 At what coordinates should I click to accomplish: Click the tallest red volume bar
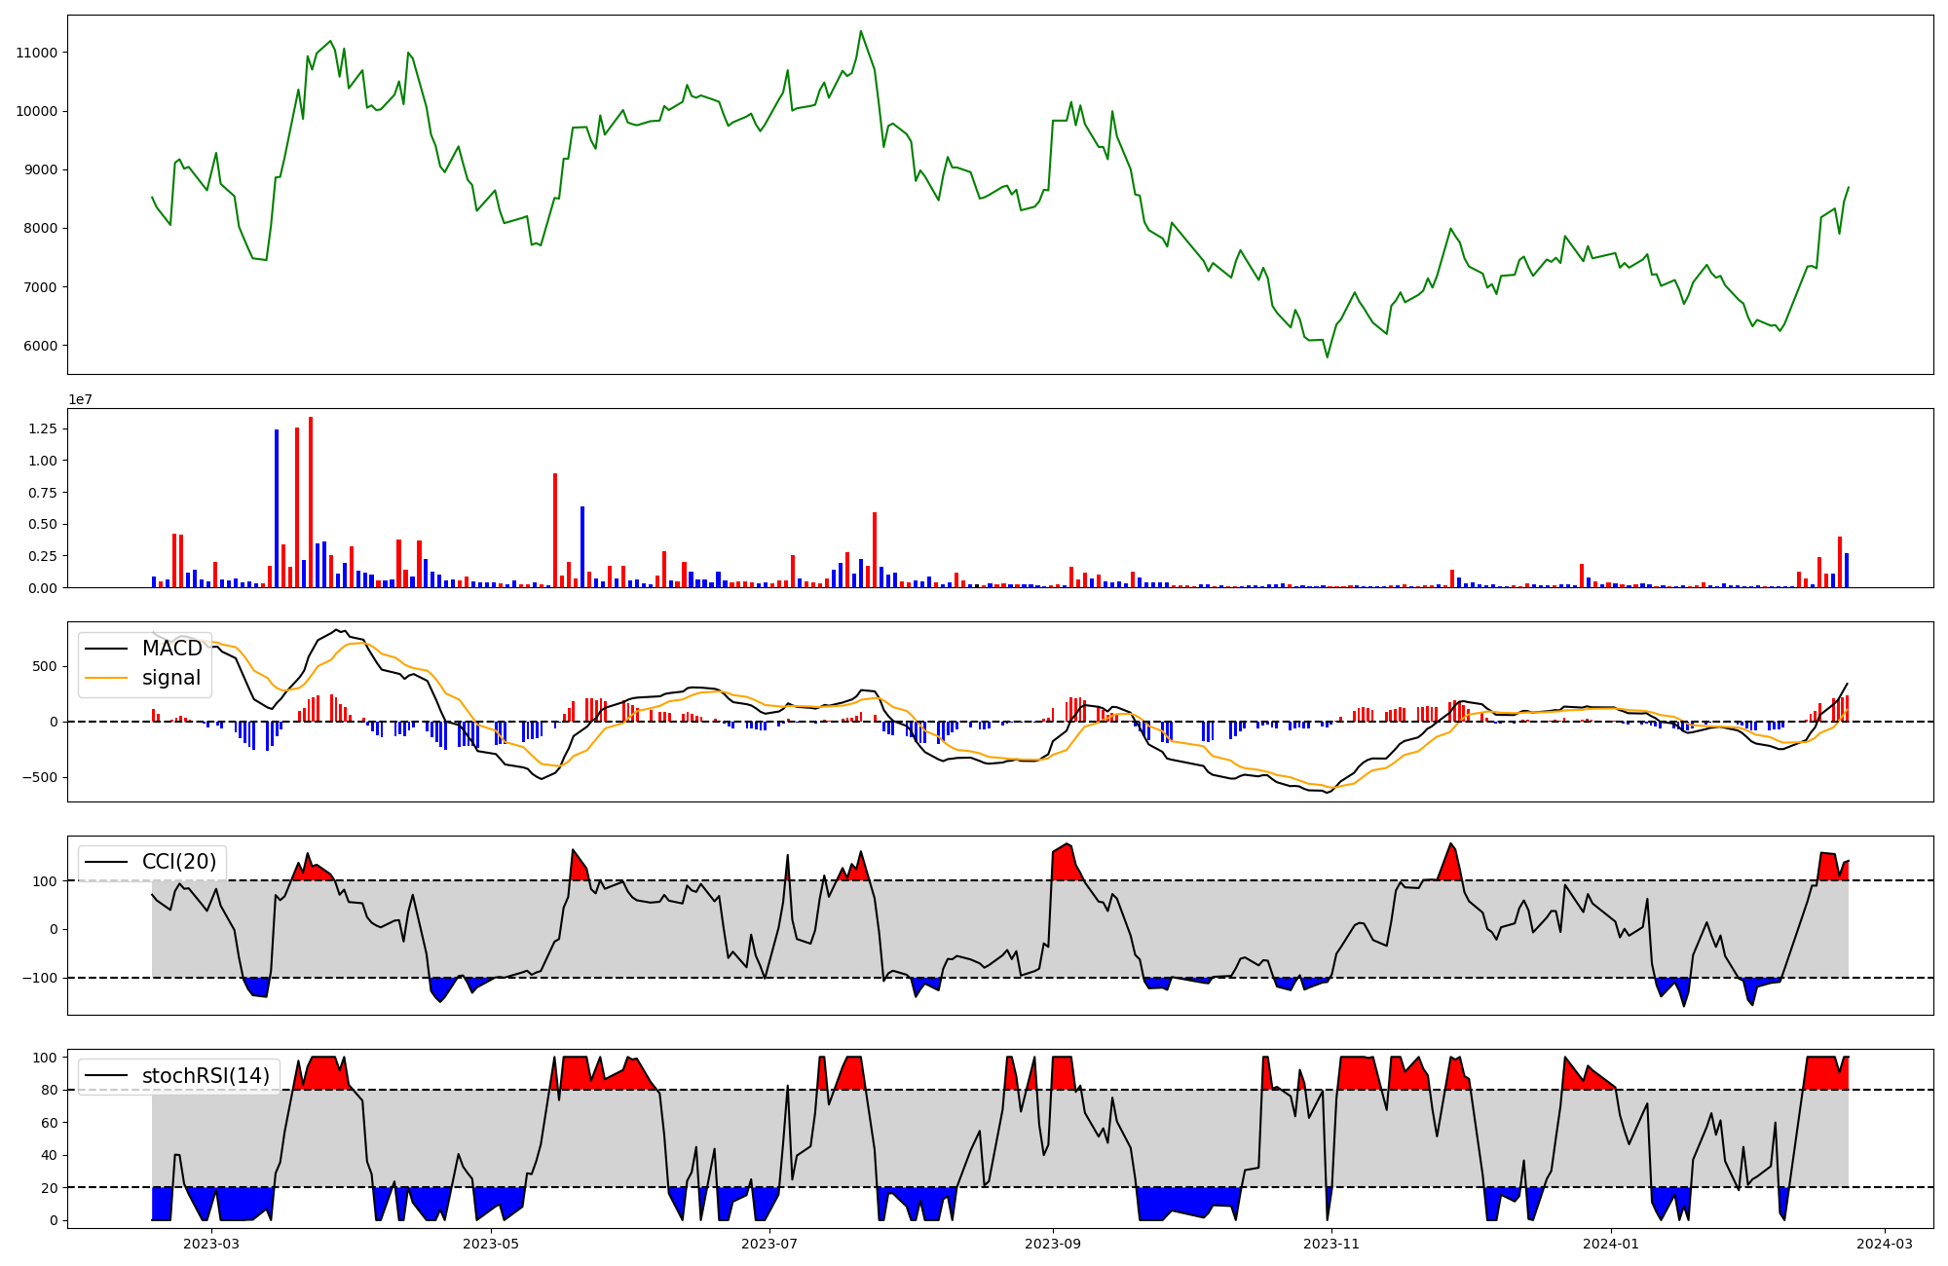coord(311,502)
